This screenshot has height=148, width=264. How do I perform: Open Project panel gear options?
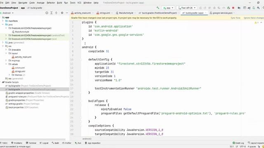click(62, 13)
